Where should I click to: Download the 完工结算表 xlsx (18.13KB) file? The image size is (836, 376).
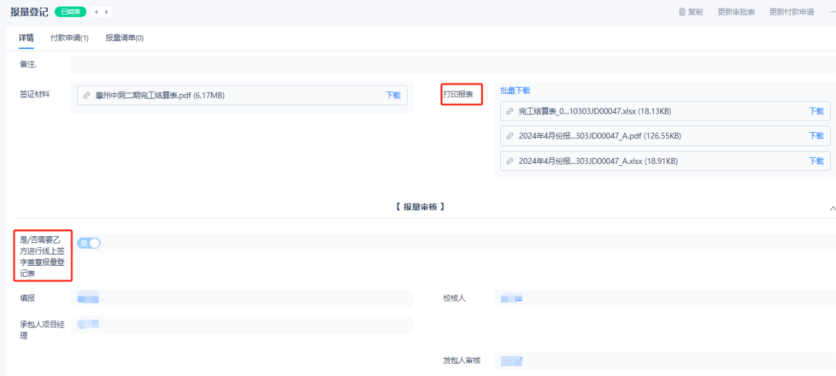point(816,111)
